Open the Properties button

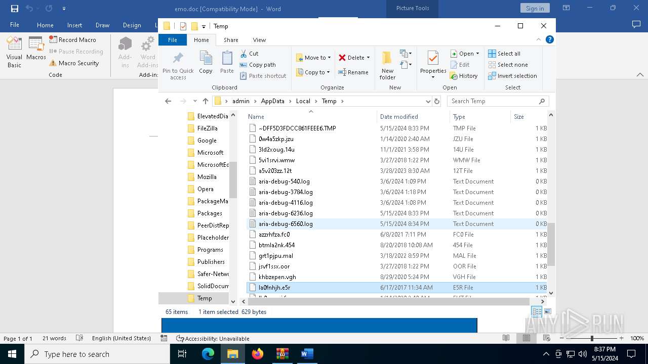click(x=433, y=65)
